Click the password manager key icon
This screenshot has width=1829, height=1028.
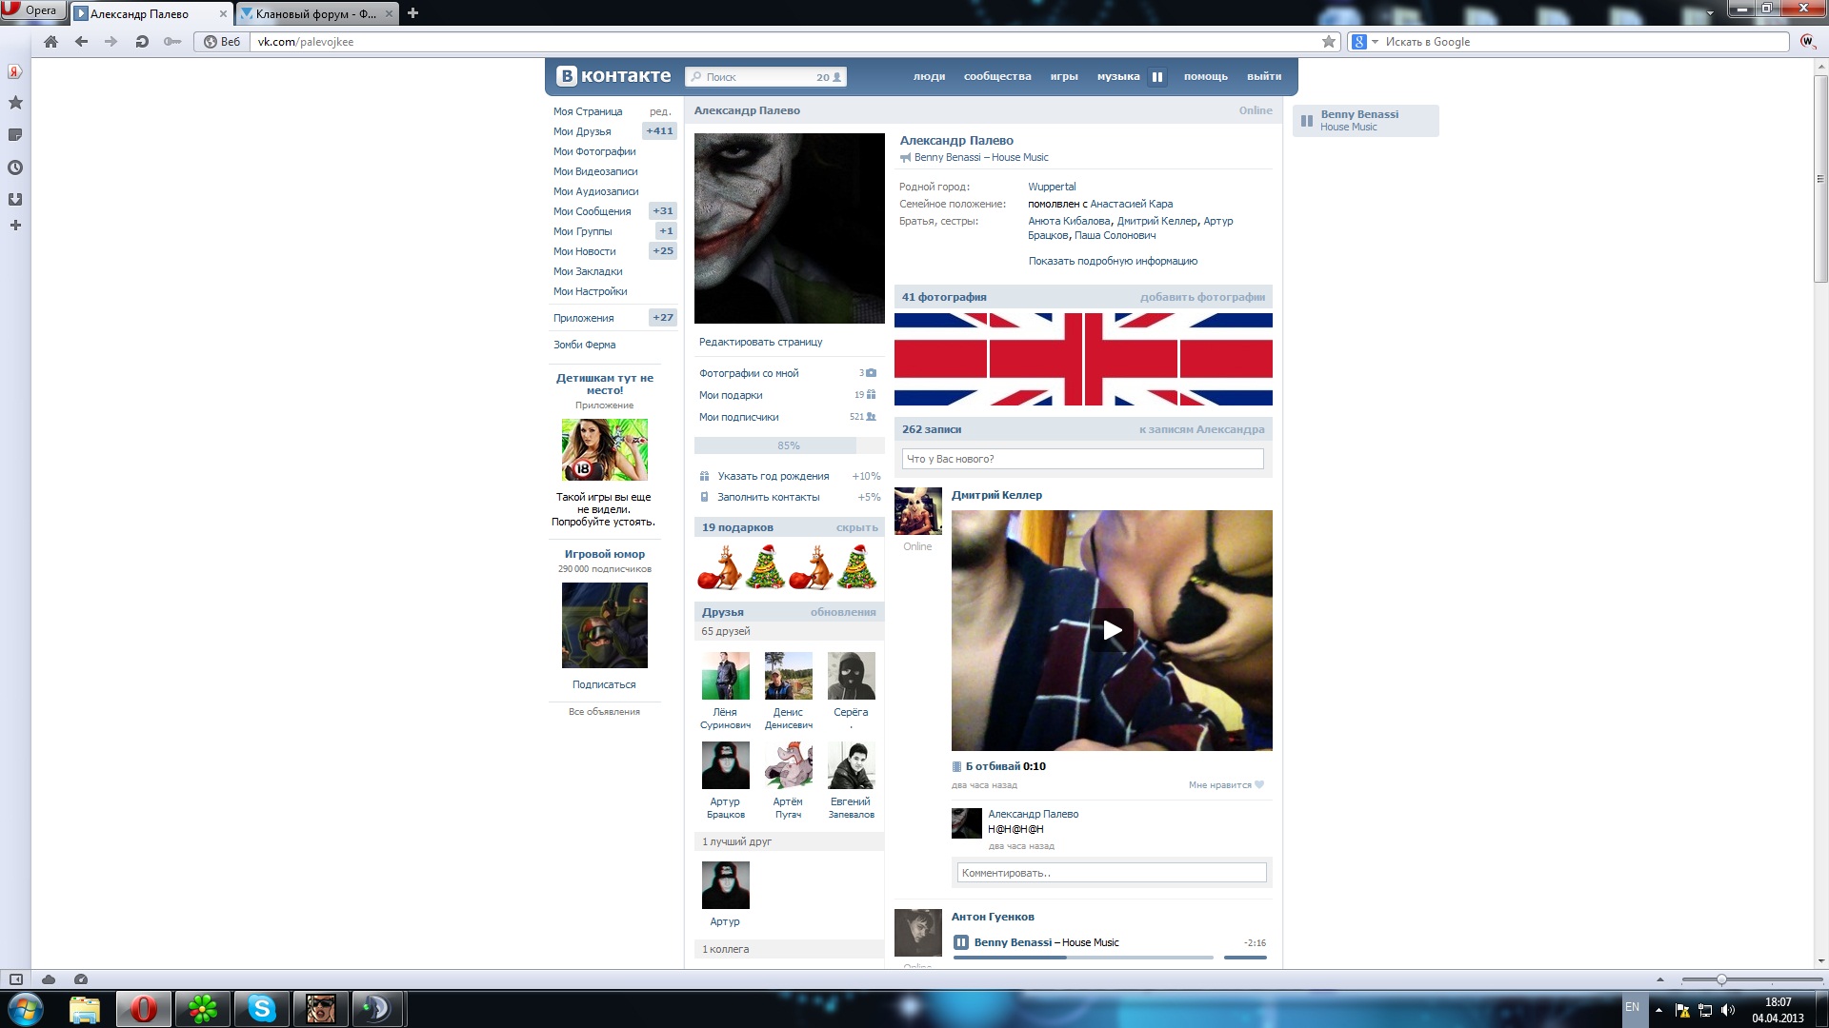[172, 42]
